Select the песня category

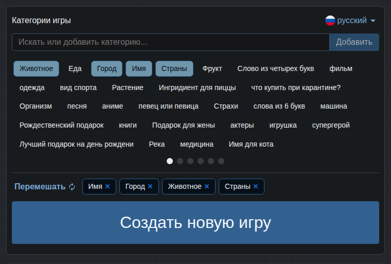click(x=77, y=107)
